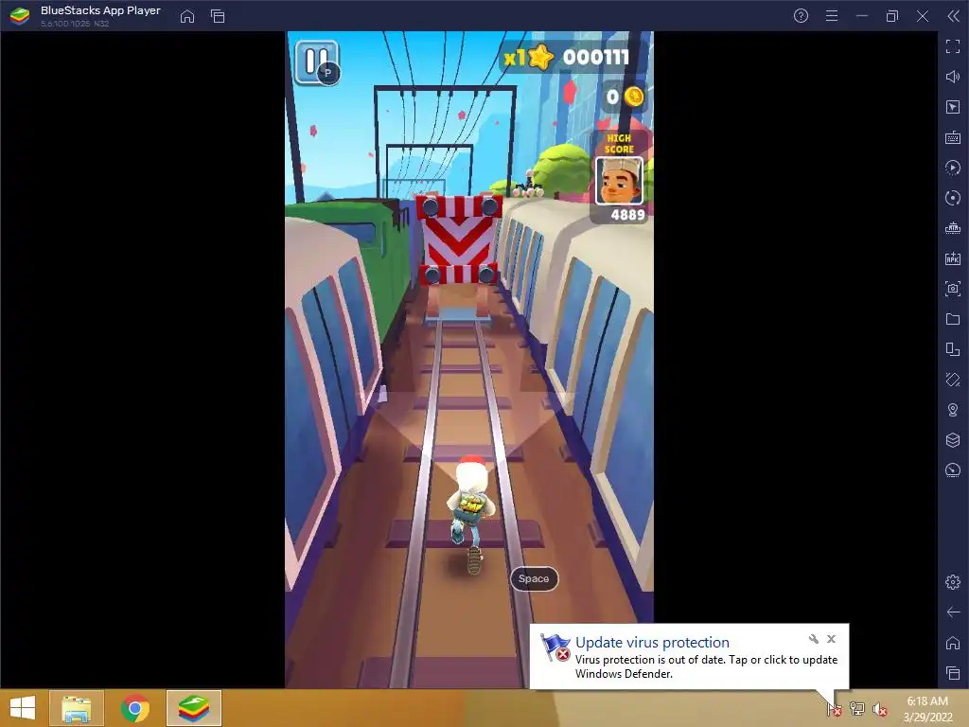Rotate the screen using sidebar icon
Image resolution: width=969 pixels, height=727 pixels.
(953, 349)
